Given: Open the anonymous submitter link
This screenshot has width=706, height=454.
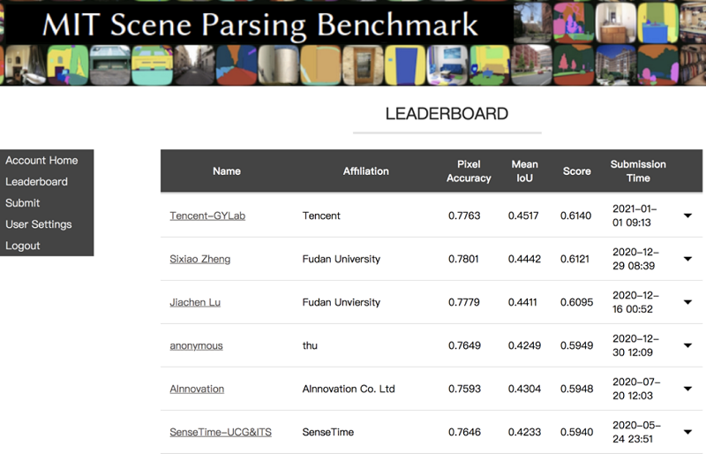Looking at the screenshot, I should tap(196, 345).
